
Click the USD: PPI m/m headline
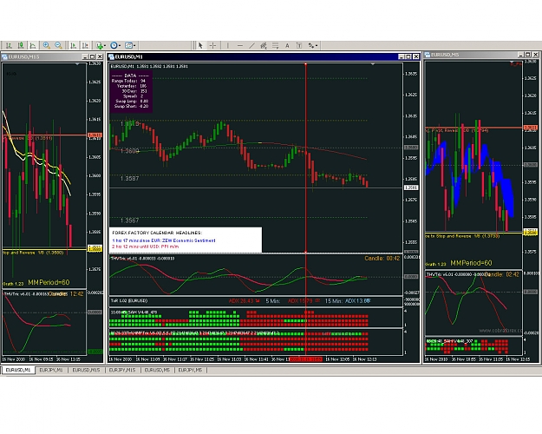pos(145,247)
